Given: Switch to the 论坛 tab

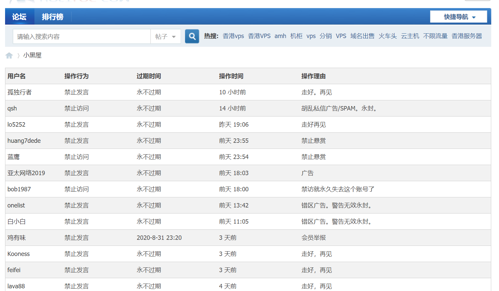Looking at the screenshot, I should pyautogui.click(x=19, y=17).
